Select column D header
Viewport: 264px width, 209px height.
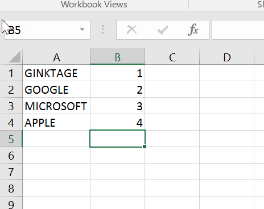pyautogui.click(x=227, y=57)
